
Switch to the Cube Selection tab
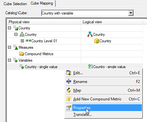click(x=15, y=4)
